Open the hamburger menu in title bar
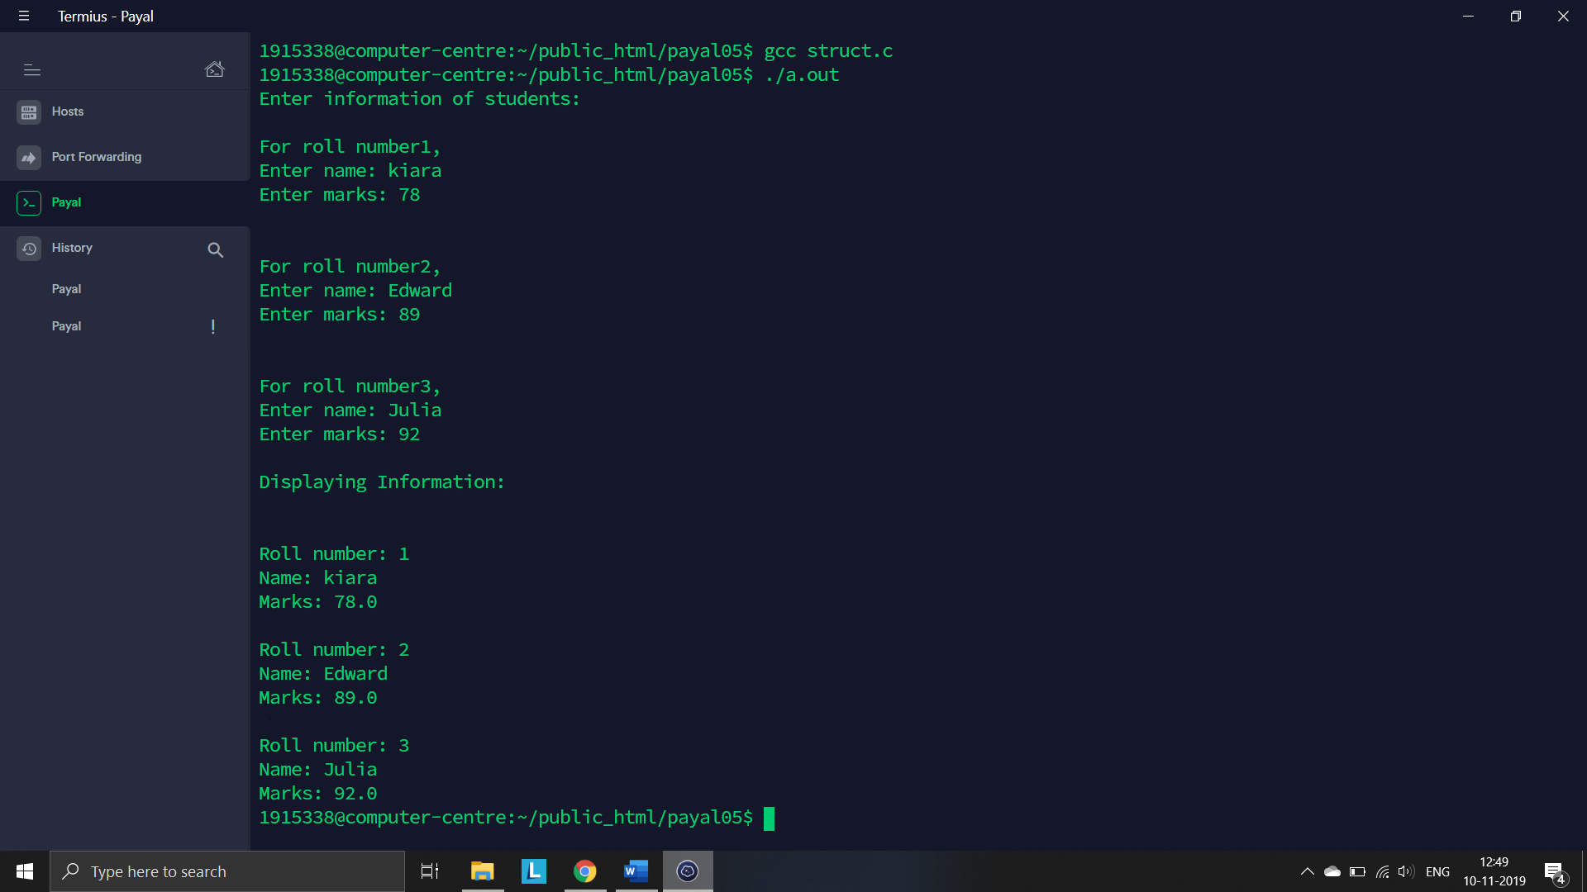Screen dimensions: 1587x892 24,17
